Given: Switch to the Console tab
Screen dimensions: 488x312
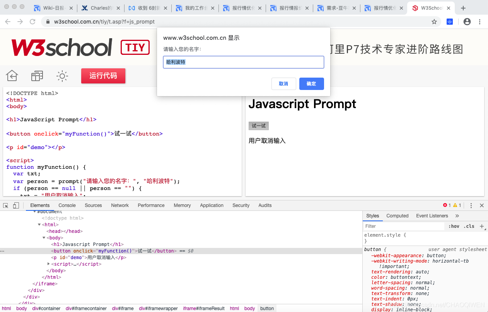Looking at the screenshot, I should point(67,205).
